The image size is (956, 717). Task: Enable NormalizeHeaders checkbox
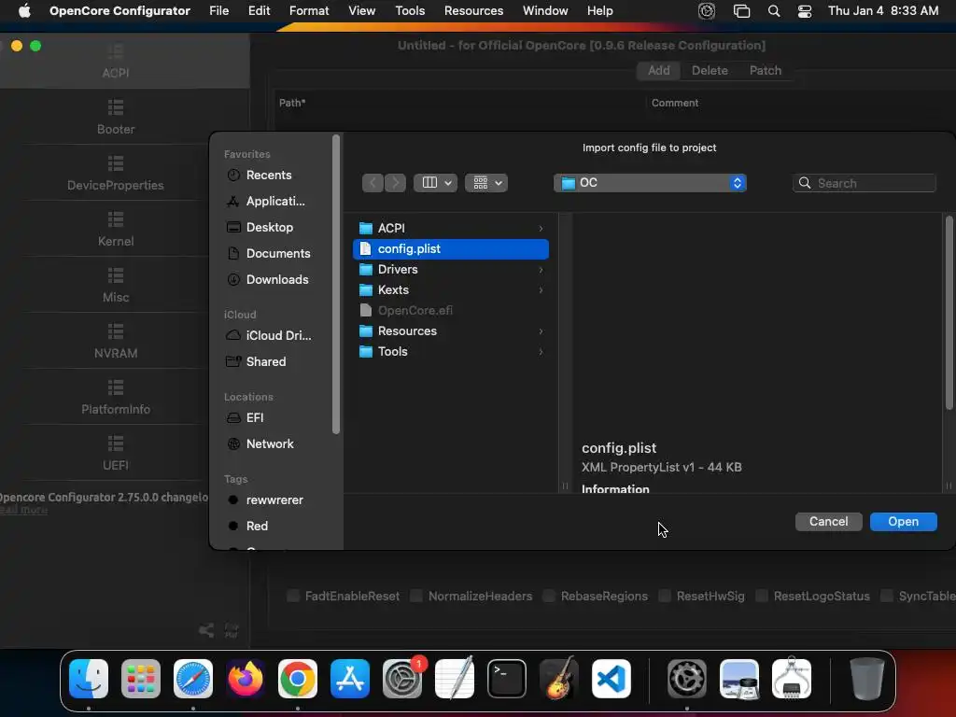[416, 596]
